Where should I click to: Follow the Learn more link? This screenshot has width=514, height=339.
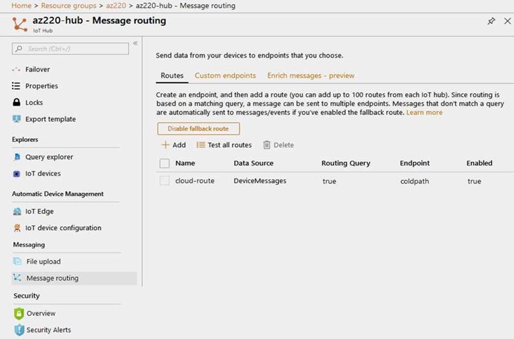coord(424,113)
